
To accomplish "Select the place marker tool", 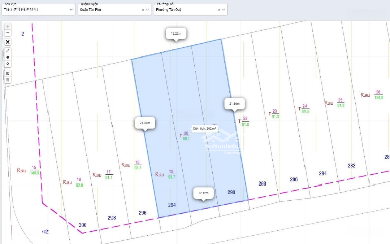I will point(8,64).
